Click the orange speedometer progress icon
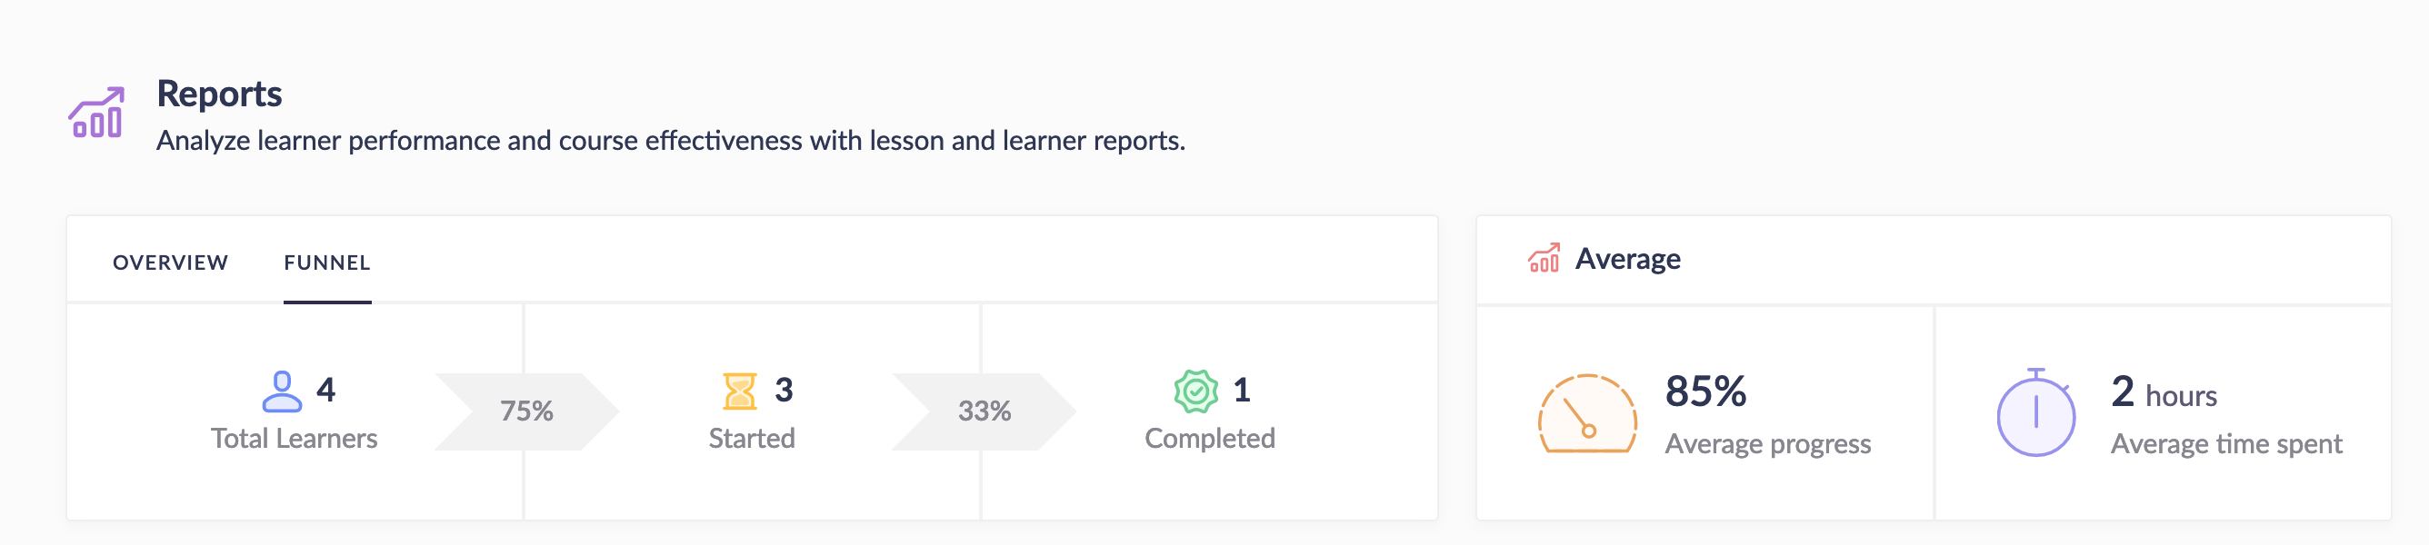This screenshot has width=2429, height=545. [x=1587, y=415]
